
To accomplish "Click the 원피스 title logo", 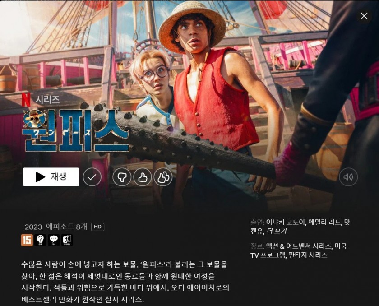I will (76, 130).
